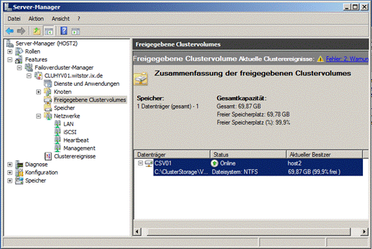
Task: Open the Fehler: 2, Warnung events link
Action: click(347, 59)
